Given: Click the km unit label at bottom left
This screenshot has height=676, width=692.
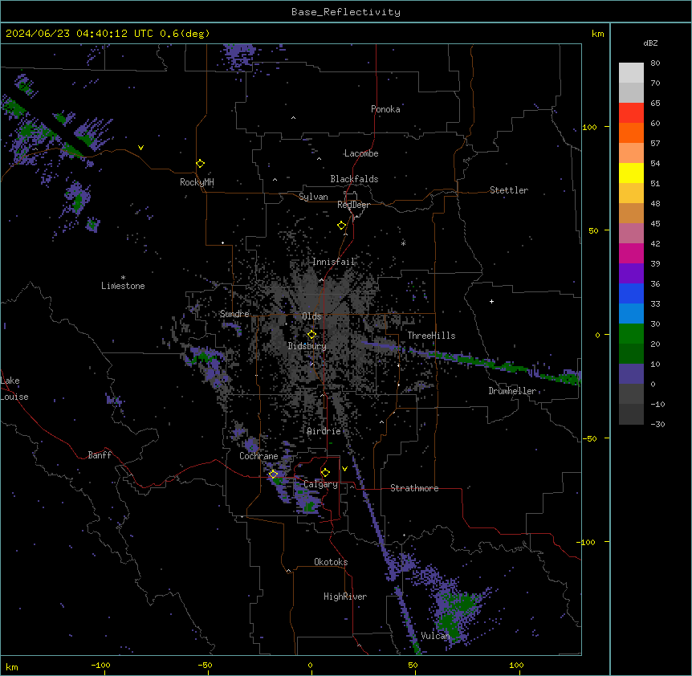Looking at the screenshot, I should (12, 666).
